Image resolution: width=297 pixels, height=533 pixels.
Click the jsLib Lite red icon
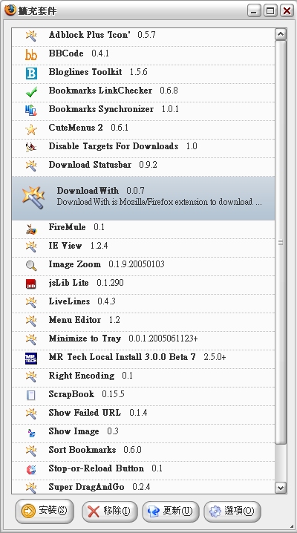pos(31,284)
